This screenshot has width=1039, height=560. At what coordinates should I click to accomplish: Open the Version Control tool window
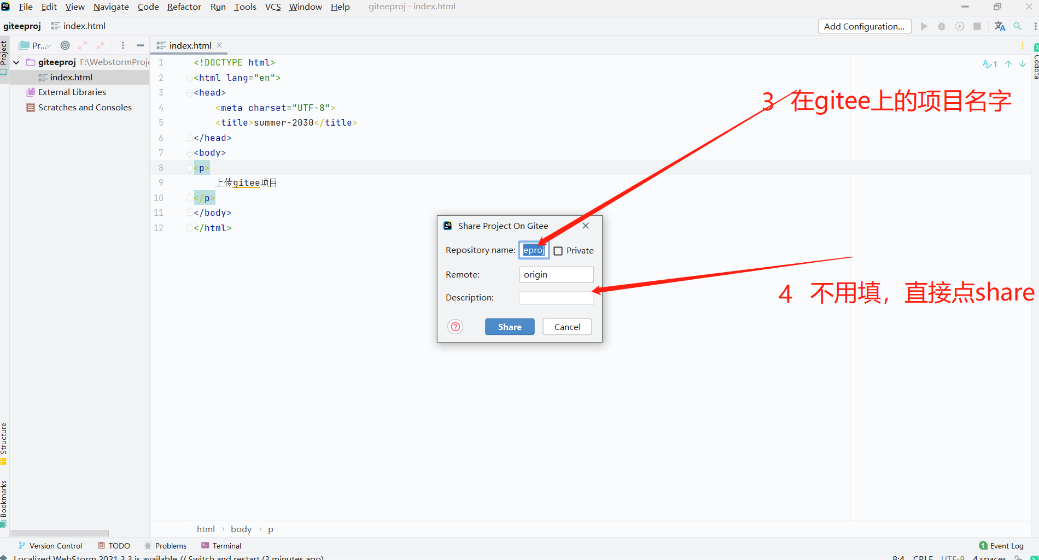(x=50, y=546)
